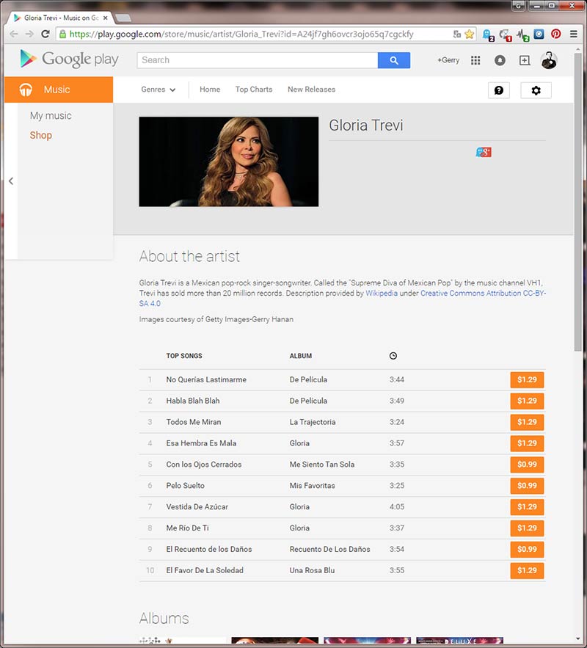Reload the page
The width and height of the screenshot is (587, 648).
tap(45, 34)
